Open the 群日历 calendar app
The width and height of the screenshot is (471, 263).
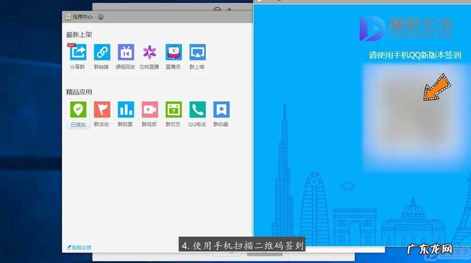coord(174,109)
